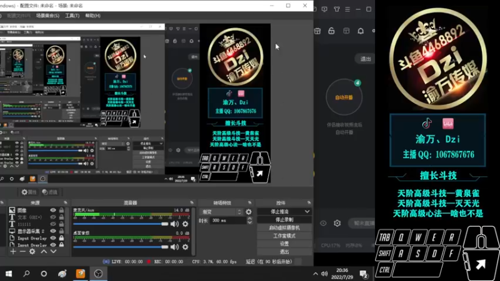This screenshot has width=500, height=281.
Task: Click the system tray volume icon
Action: 324,274
